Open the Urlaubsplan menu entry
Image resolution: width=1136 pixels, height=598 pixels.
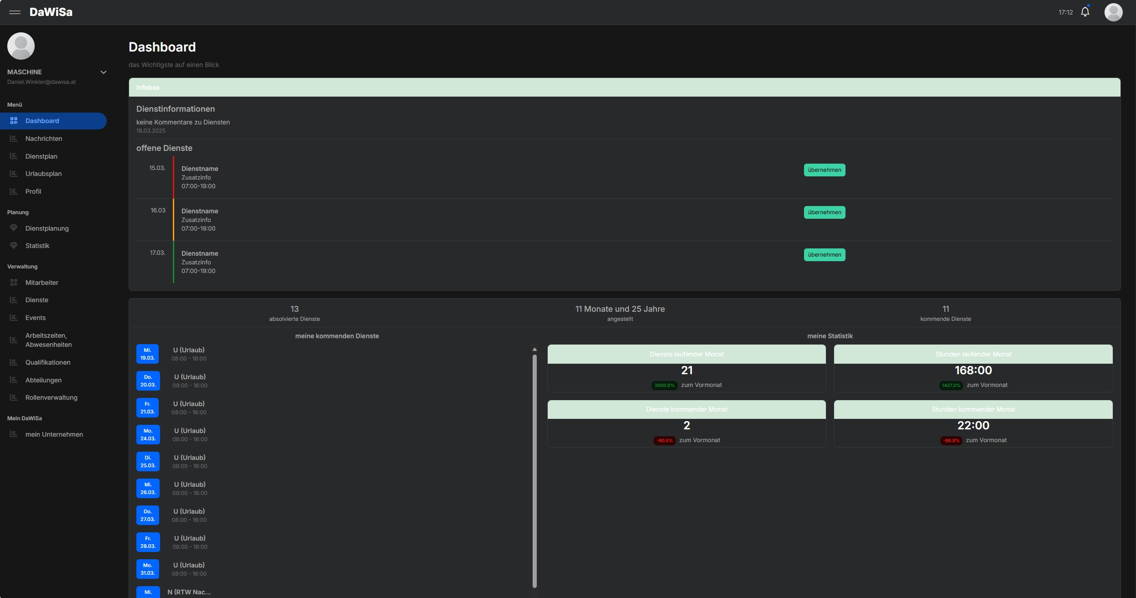[43, 174]
